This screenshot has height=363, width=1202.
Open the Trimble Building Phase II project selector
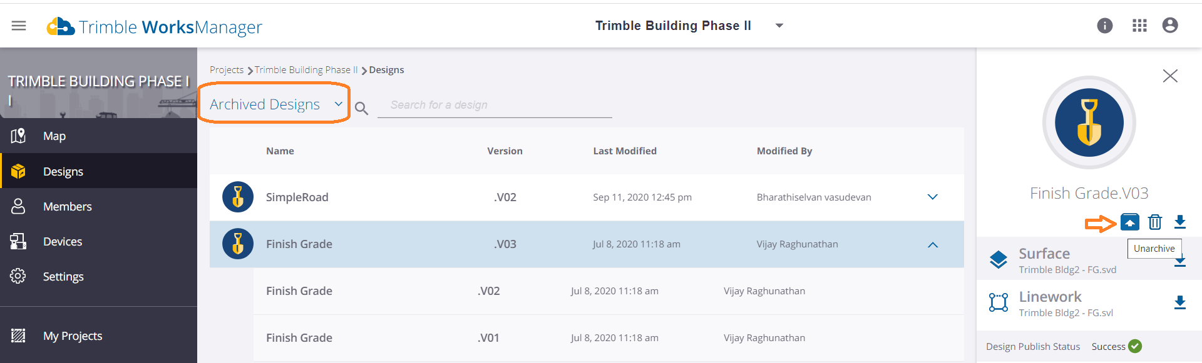pos(778,26)
